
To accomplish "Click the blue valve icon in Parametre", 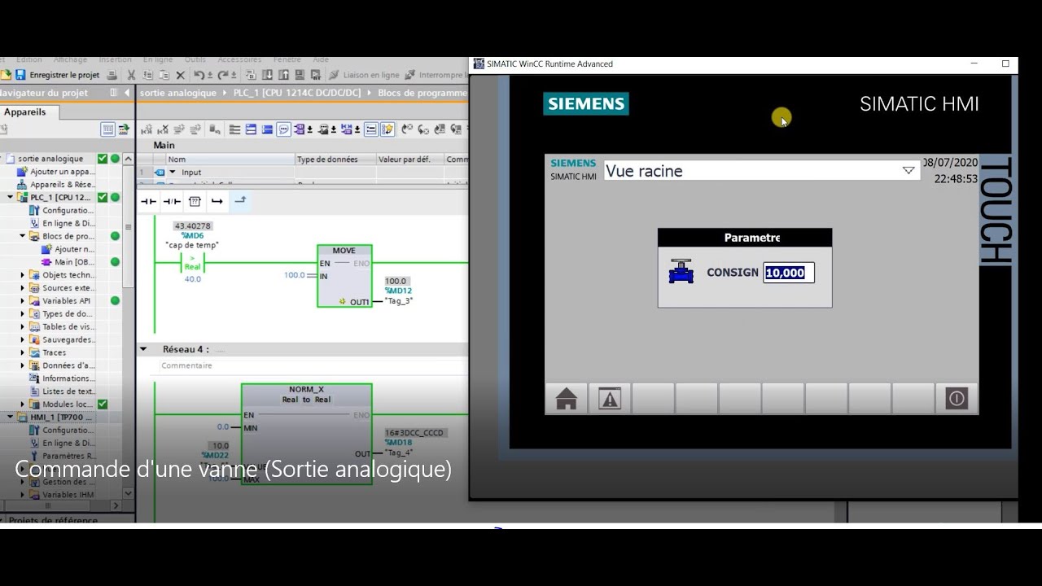I will [681, 272].
